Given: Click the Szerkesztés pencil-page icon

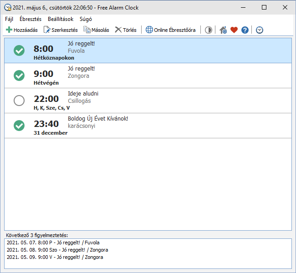Looking at the screenshot, I should [47, 30].
